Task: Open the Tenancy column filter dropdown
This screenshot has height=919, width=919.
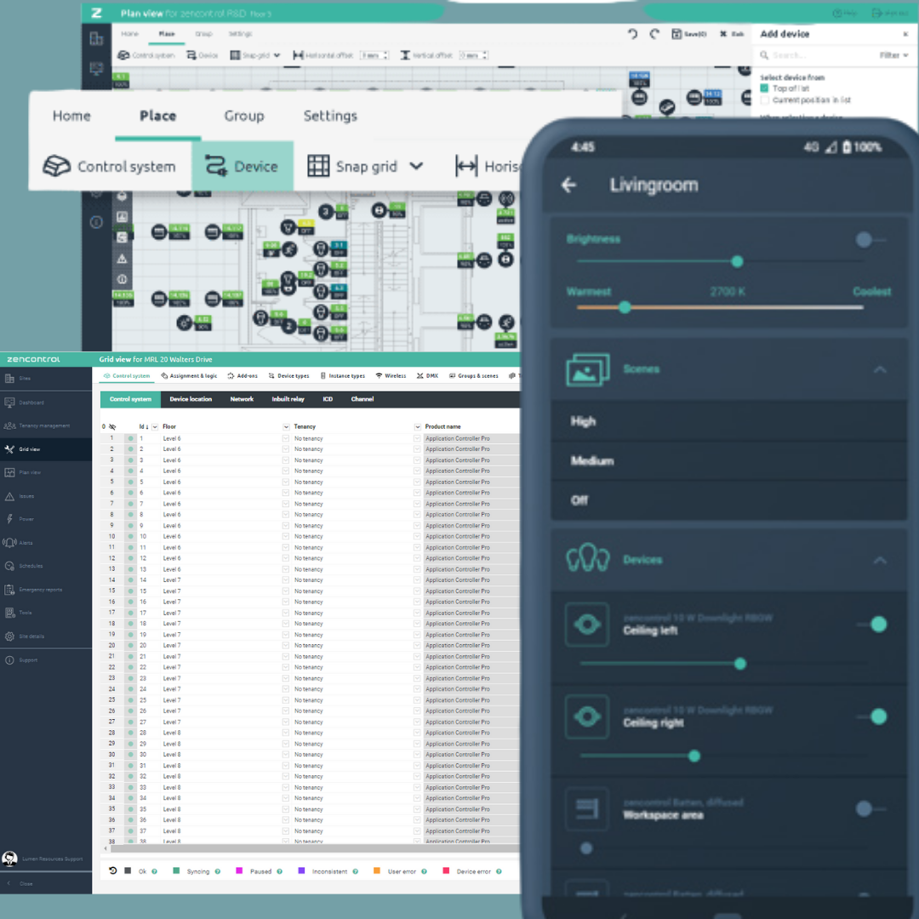Action: click(417, 426)
